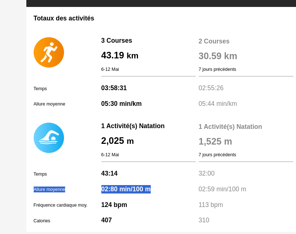Click the '2 Courses' previous period title
The height and width of the screenshot is (234, 296).
pyautogui.click(x=214, y=41)
